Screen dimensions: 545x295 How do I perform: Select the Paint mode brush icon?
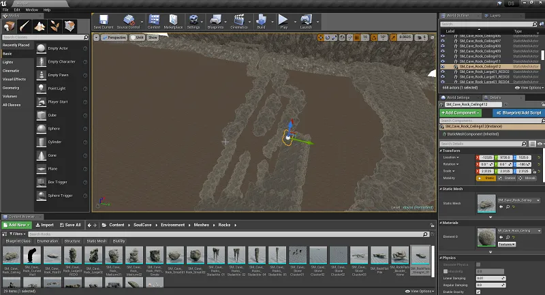tap(25, 26)
